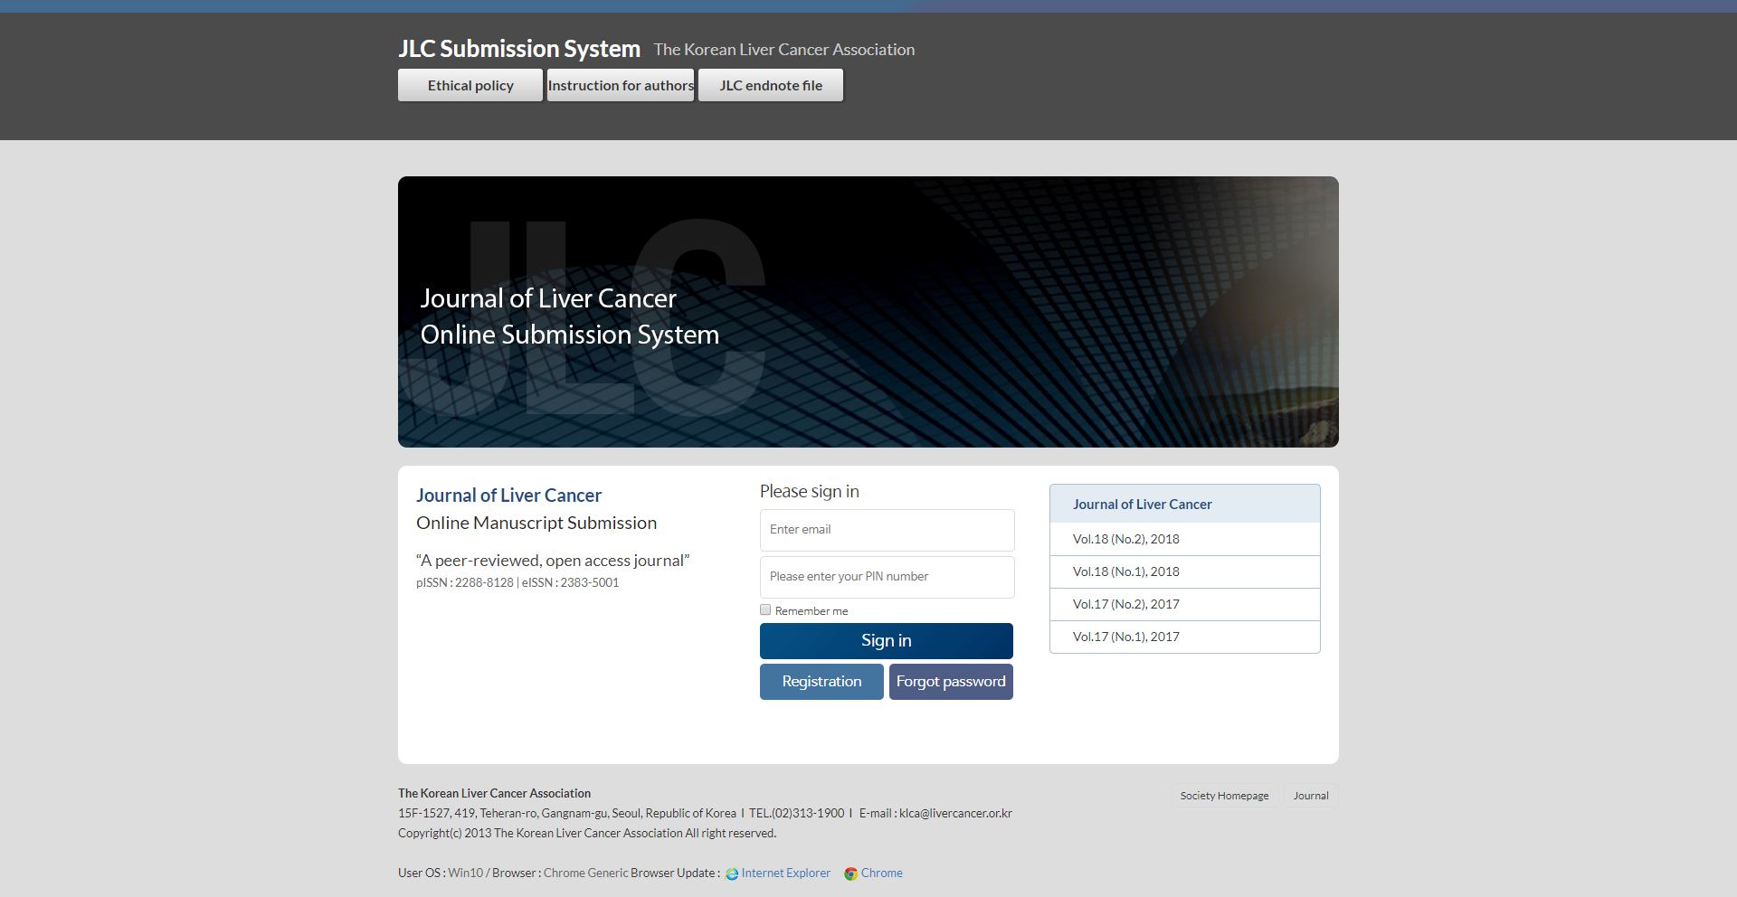Open Vol.18 (No.2), 2018 issue
The image size is (1737, 897).
[1125, 539]
